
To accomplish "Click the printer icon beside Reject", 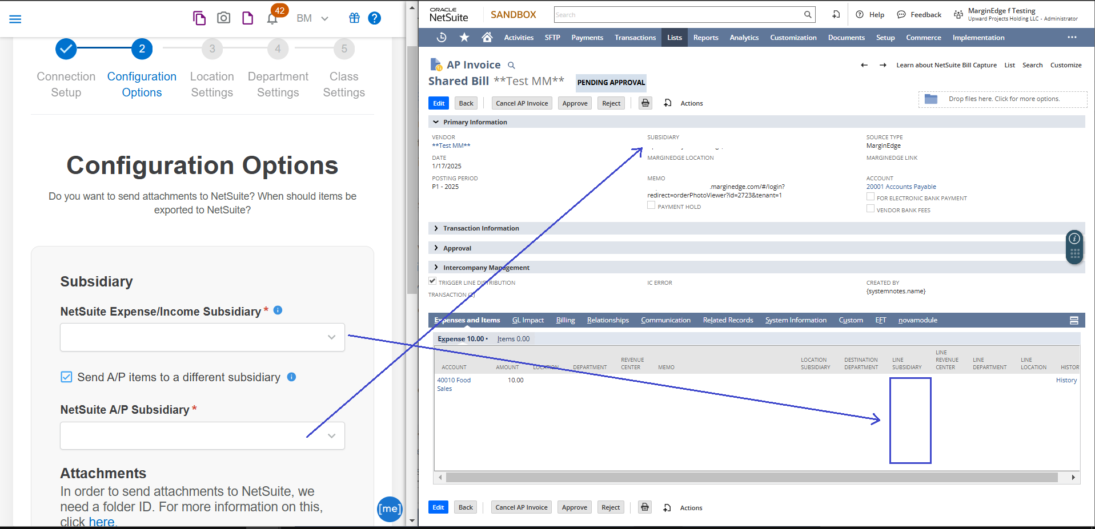I will coord(645,103).
